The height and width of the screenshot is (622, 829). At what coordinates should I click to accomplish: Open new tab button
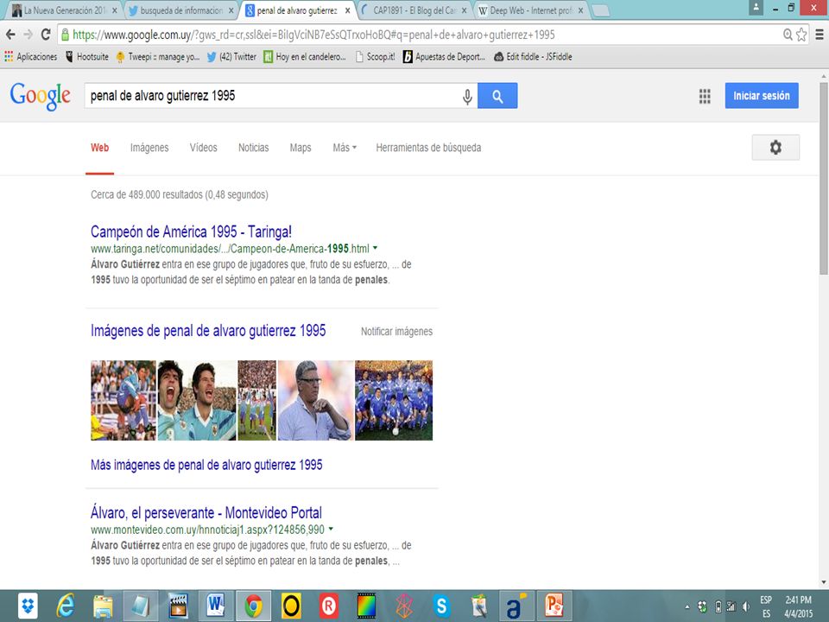(x=601, y=10)
